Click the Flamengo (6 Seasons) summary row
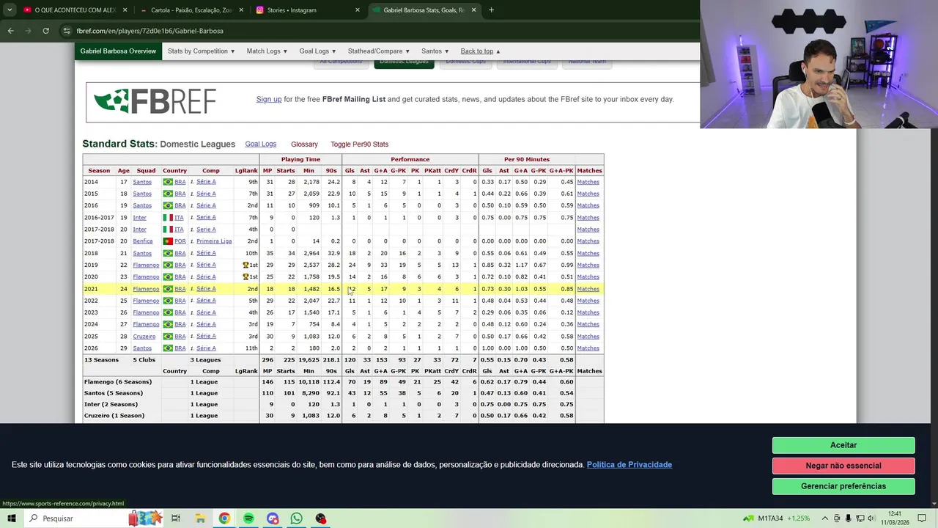 pos(343,382)
